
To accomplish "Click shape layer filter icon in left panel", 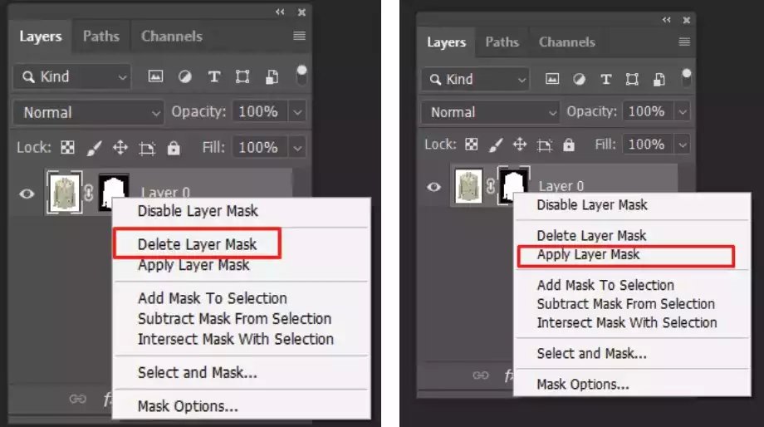I will (242, 76).
